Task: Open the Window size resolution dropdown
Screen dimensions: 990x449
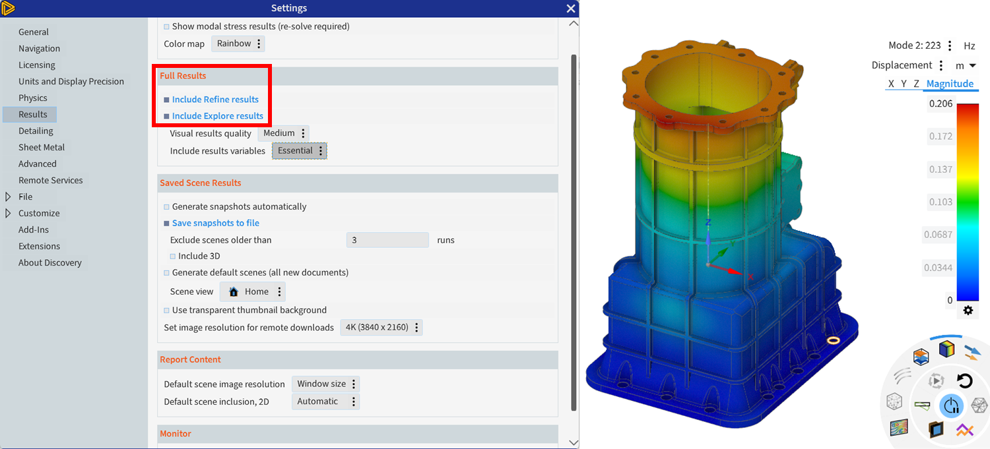Action: point(325,384)
